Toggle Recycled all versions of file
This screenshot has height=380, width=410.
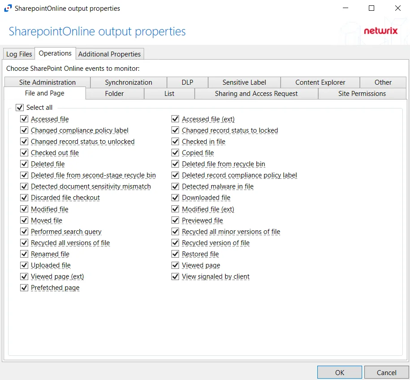(24, 243)
